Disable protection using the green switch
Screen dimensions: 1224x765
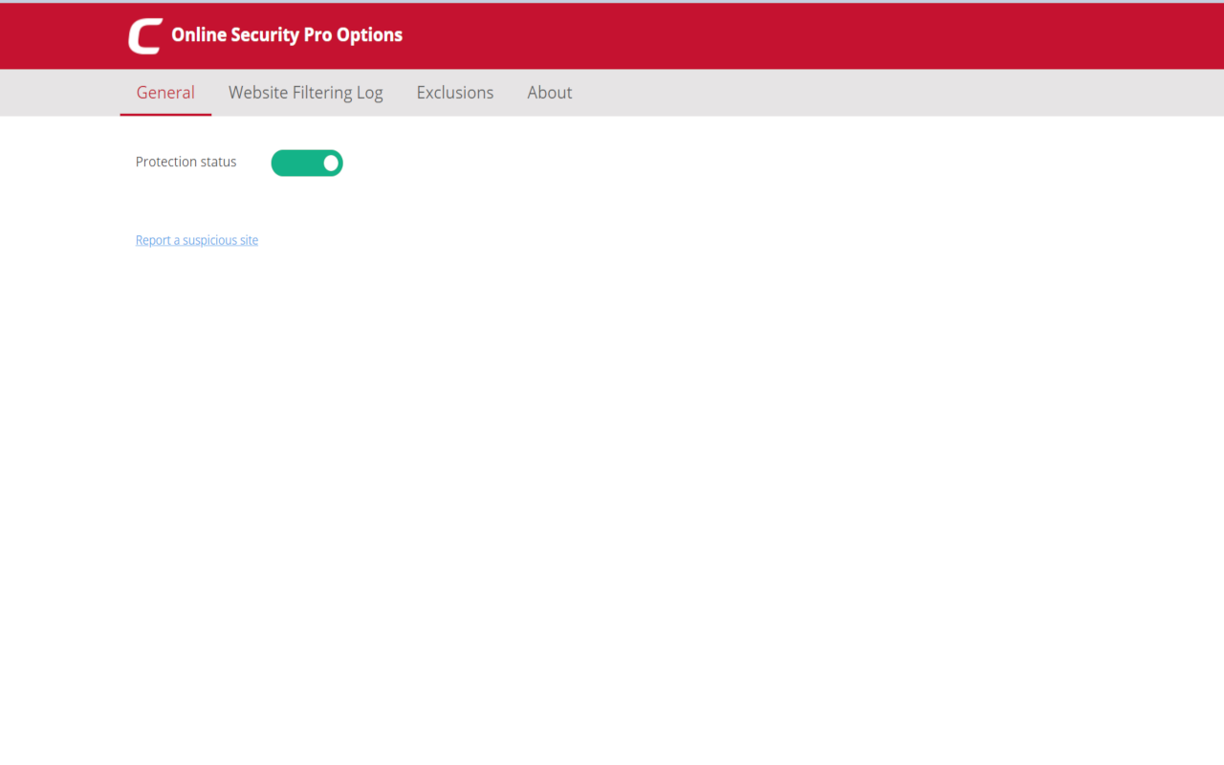[306, 163]
